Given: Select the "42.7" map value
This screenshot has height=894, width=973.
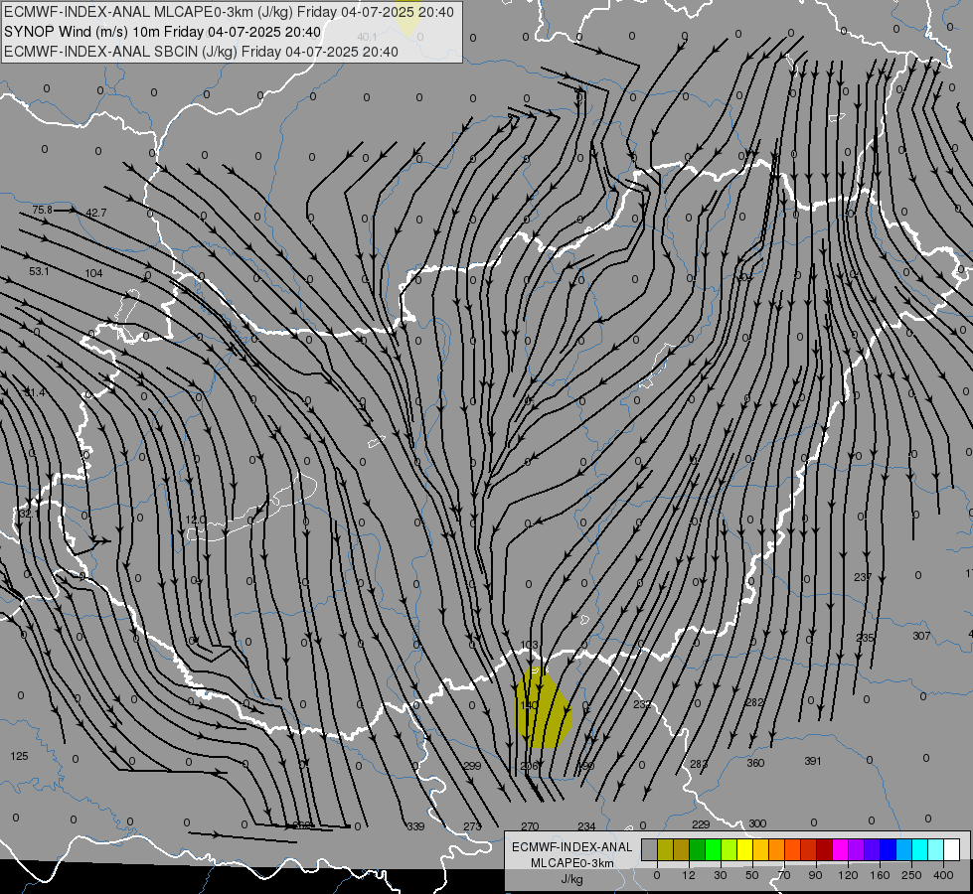Looking at the screenshot, I should [x=96, y=213].
